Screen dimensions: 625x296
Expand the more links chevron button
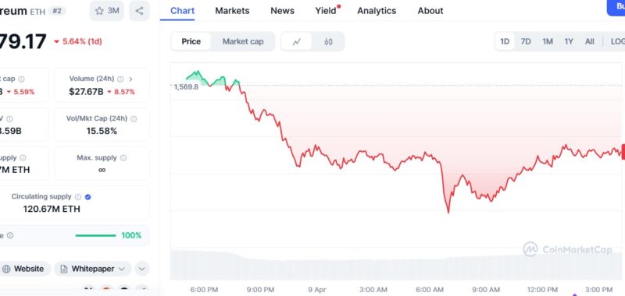coord(142,269)
